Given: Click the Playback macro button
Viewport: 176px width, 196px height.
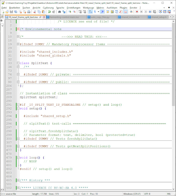Looking at the screenshot, I should click(146, 12).
